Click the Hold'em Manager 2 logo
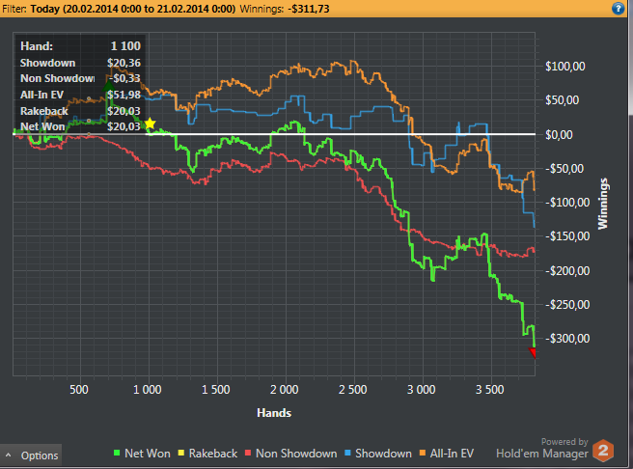633x469 pixels. click(603, 451)
